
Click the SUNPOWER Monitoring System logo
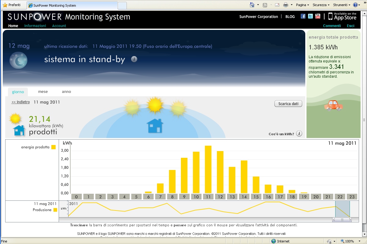[69, 17]
